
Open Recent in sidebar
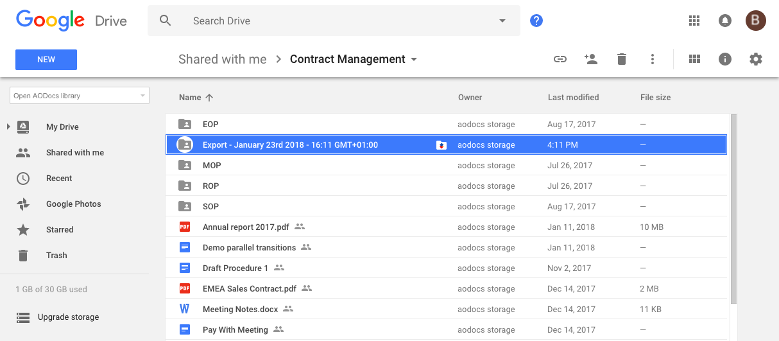[59, 179]
